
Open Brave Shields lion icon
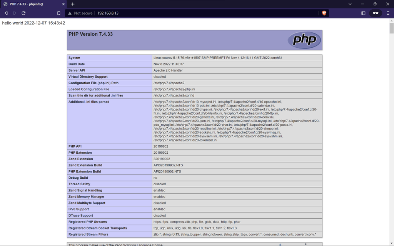pos(324,13)
